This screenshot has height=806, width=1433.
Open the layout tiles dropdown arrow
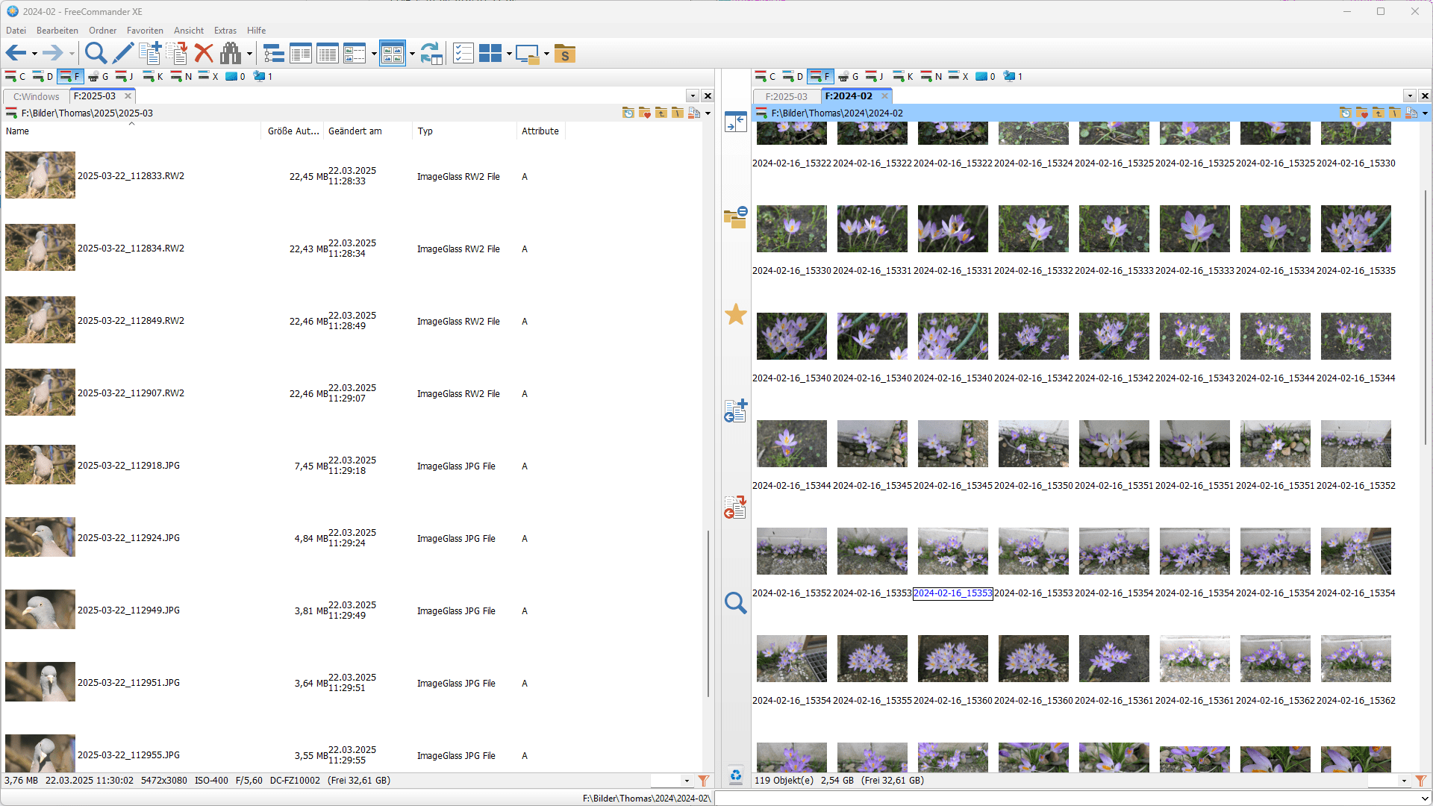(x=509, y=54)
